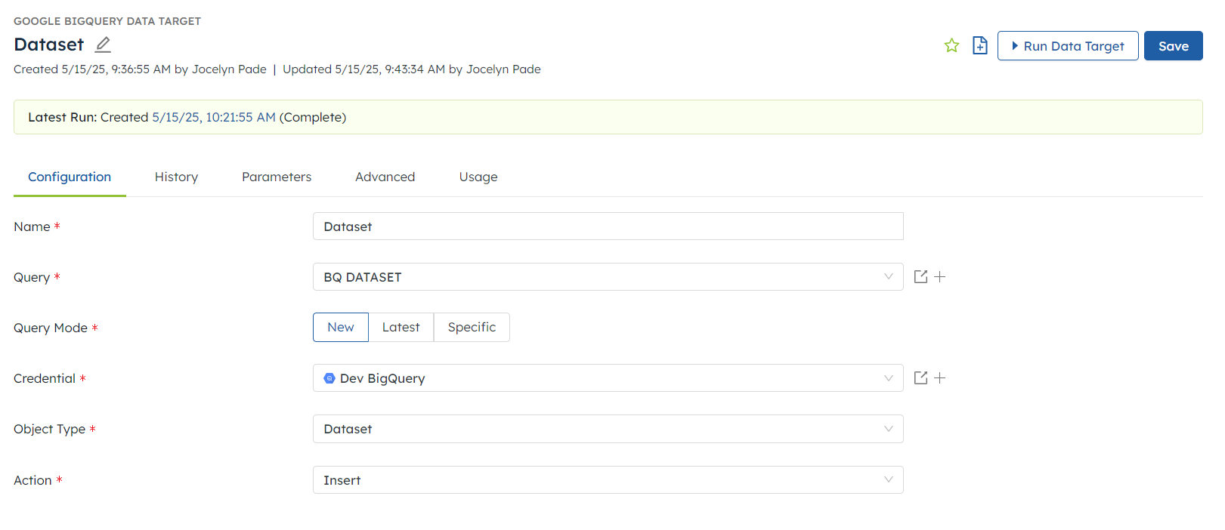Add new Credential with plus icon

tap(939, 378)
